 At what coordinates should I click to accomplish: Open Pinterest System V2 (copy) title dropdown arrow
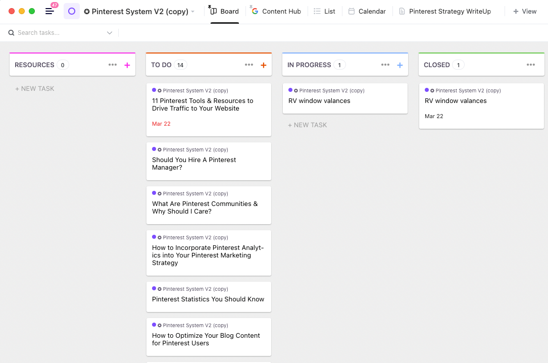tap(192, 12)
